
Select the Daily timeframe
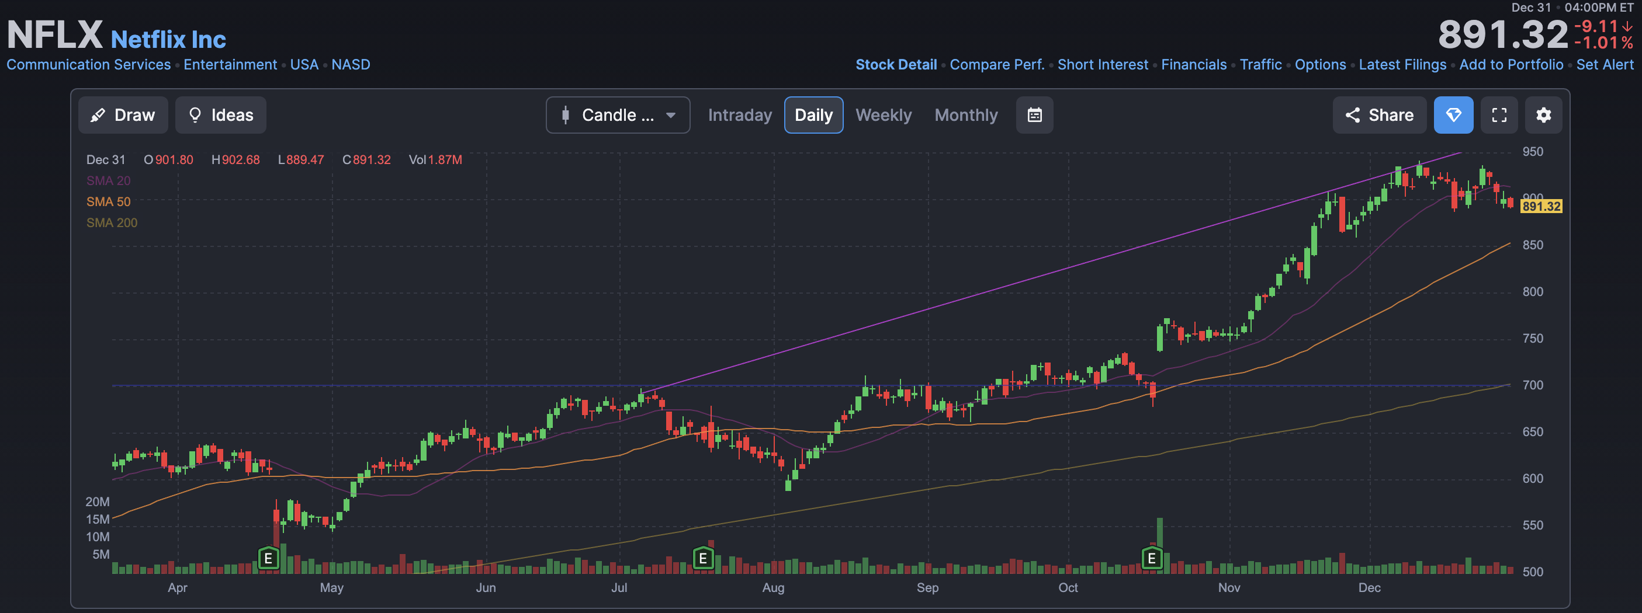(x=813, y=115)
